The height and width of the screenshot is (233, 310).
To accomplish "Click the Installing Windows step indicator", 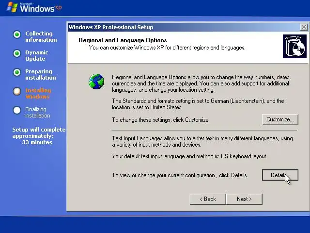I will [17, 91].
